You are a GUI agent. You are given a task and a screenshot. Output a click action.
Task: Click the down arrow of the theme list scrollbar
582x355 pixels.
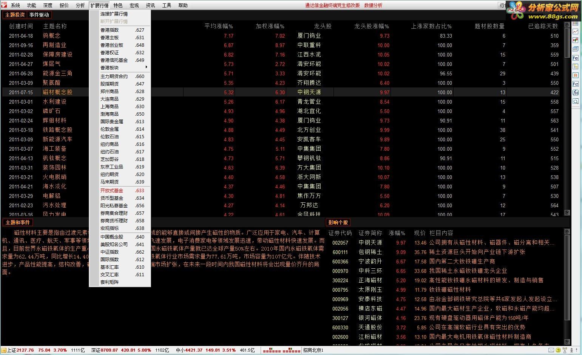tap(567, 213)
